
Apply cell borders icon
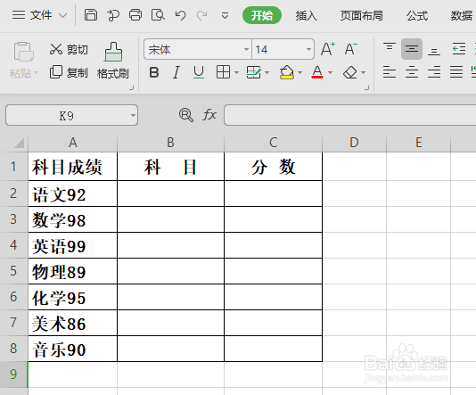point(223,72)
